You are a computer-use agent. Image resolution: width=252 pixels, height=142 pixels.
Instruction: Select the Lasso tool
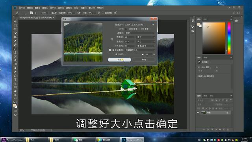click(x=15, y=29)
